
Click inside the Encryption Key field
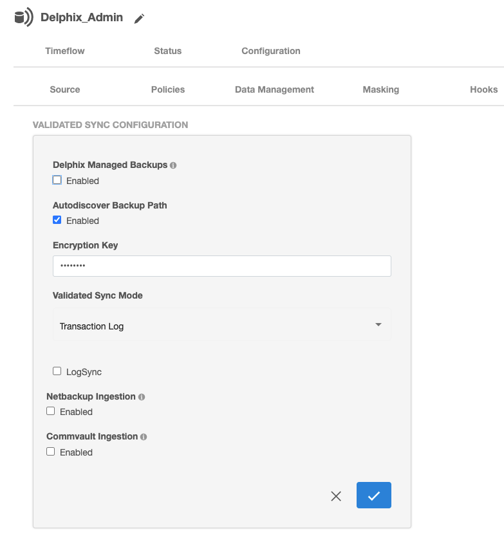(x=221, y=266)
